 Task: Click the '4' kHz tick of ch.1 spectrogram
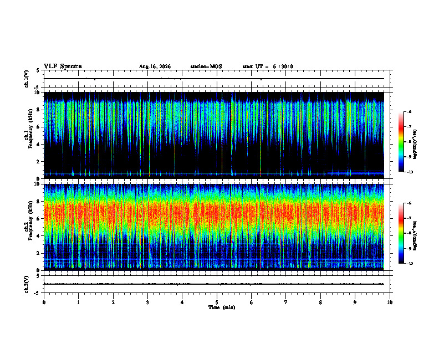tap(39, 145)
